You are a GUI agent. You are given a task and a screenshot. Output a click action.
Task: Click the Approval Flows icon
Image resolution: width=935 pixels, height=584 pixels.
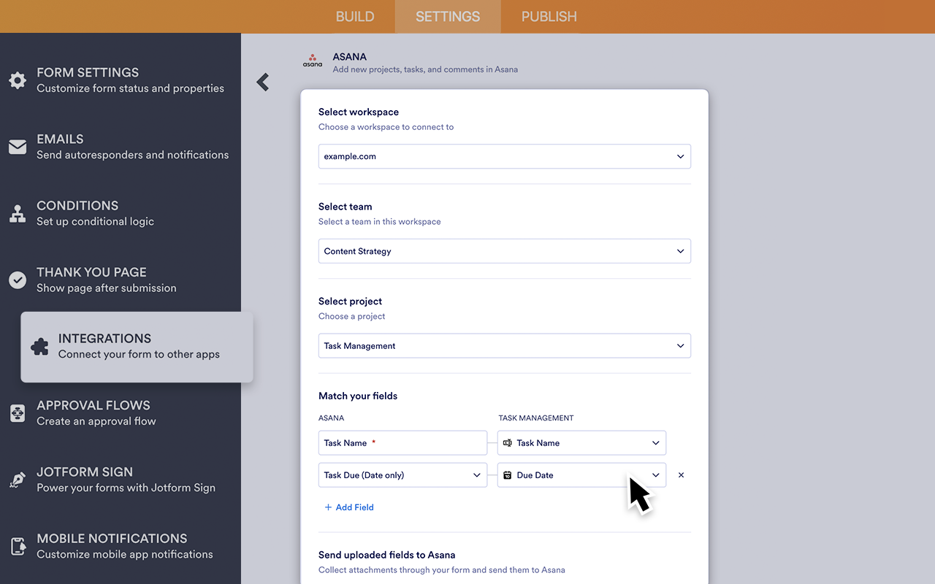tap(18, 413)
